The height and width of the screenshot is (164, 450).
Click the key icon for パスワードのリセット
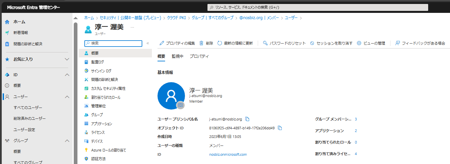click(x=265, y=43)
